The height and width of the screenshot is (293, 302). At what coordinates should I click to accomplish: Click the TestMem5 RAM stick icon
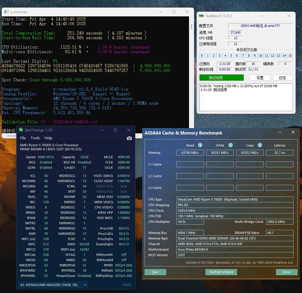201,16
